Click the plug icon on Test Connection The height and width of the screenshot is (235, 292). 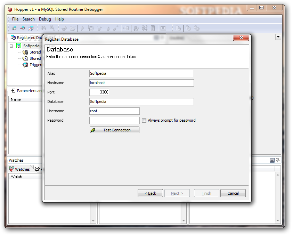coord(93,130)
